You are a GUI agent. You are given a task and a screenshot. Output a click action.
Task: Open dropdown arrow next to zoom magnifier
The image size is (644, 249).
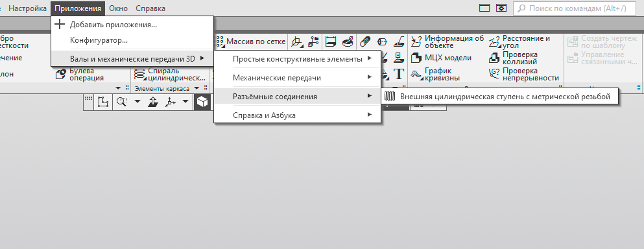pyautogui.click(x=137, y=102)
